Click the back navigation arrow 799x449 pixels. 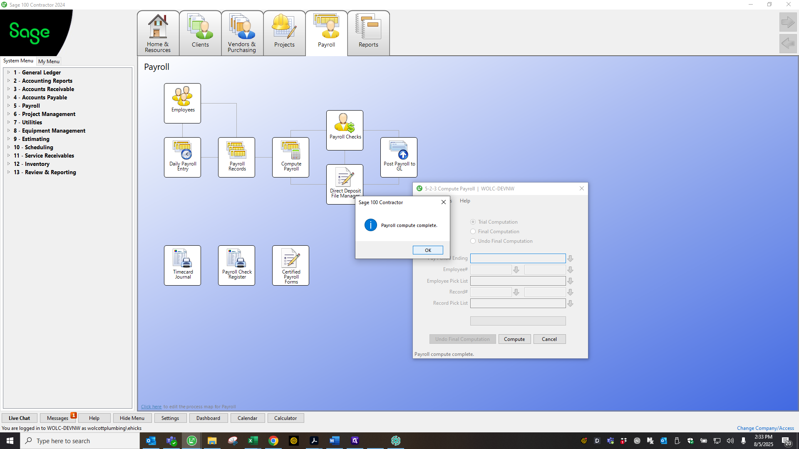tap(788, 43)
